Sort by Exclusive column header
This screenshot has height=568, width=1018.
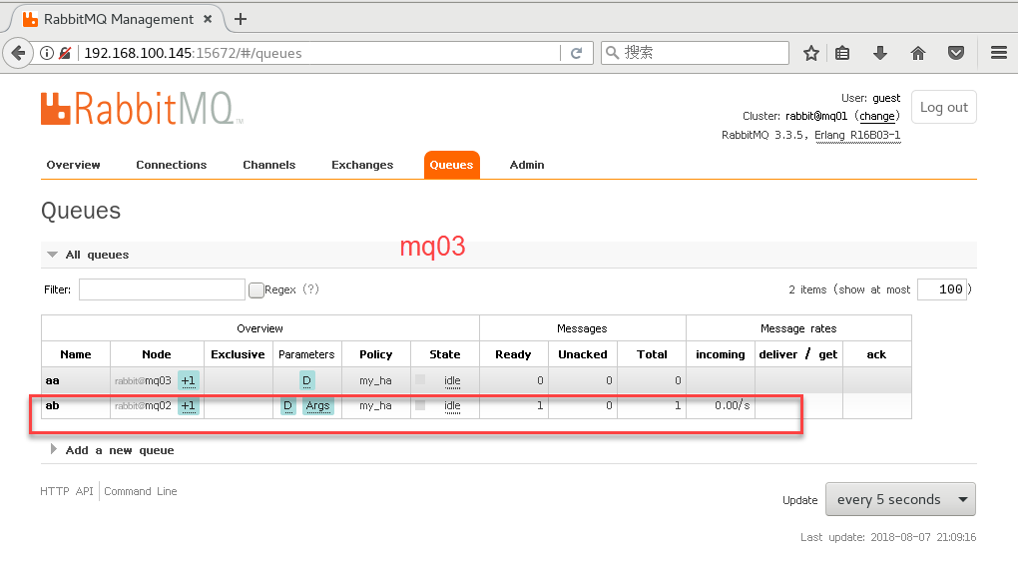[x=238, y=354]
